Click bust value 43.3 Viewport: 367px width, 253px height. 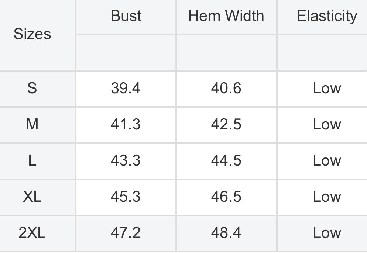point(126,161)
